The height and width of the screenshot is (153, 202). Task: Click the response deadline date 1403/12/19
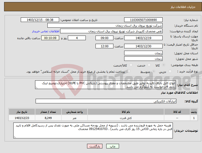143,38
